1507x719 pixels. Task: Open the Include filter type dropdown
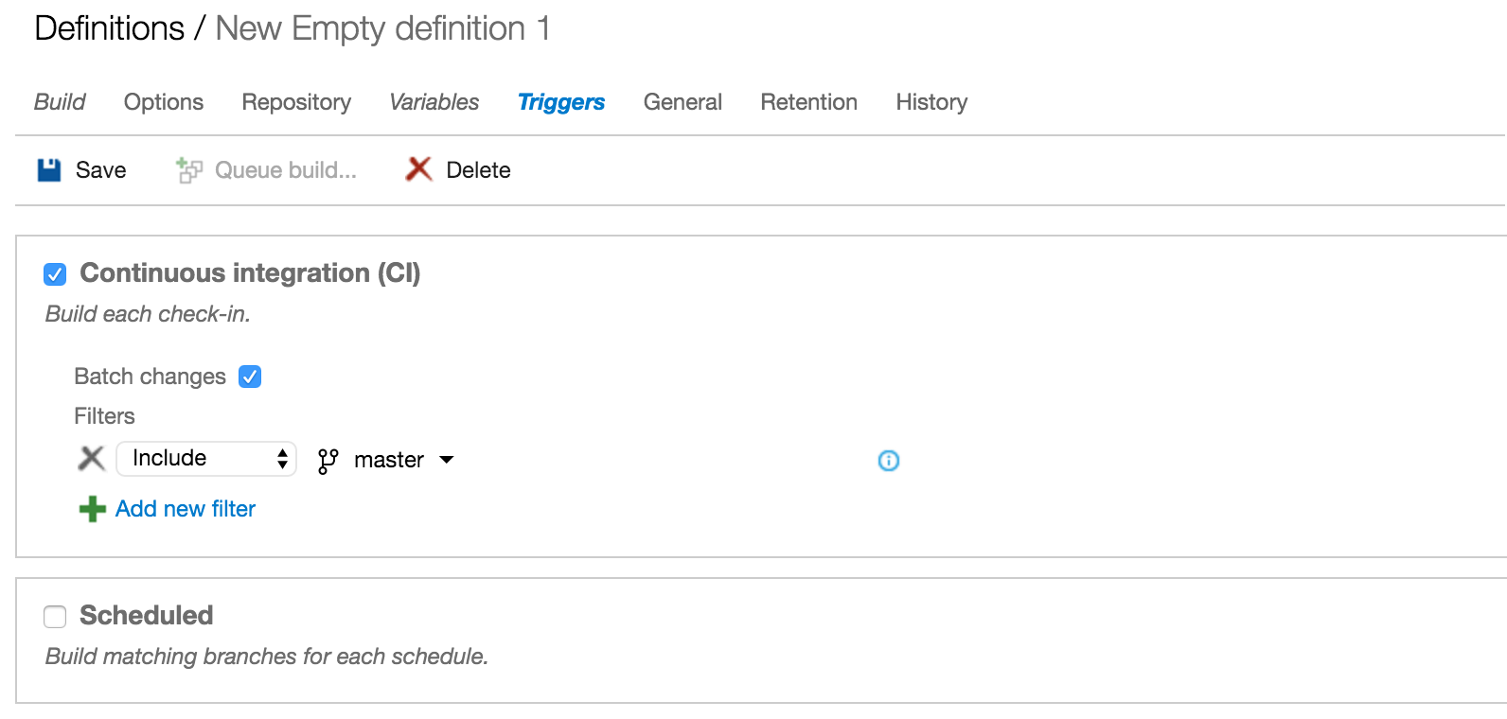click(x=206, y=459)
